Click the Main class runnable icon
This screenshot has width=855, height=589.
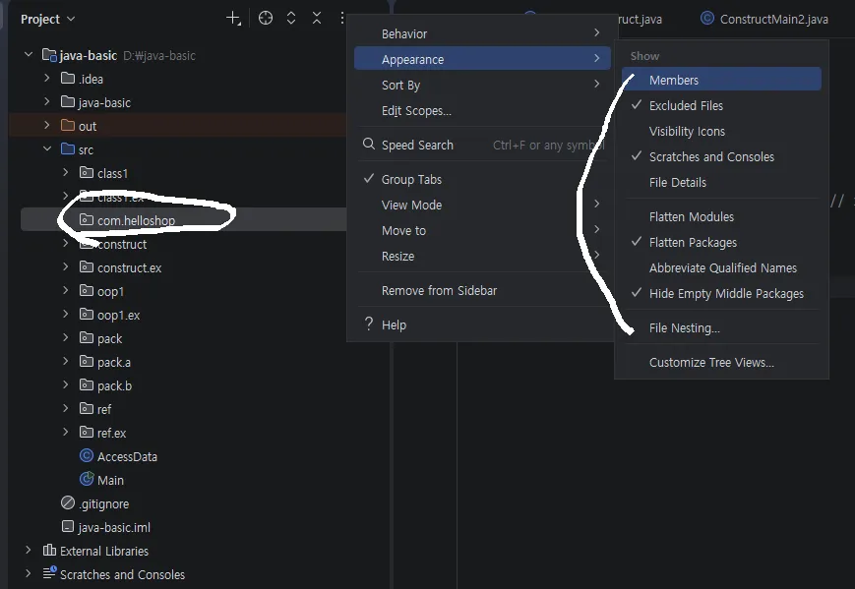pos(87,479)
